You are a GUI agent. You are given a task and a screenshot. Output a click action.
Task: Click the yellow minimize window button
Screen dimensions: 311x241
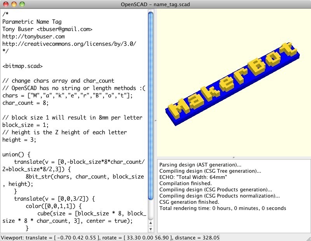(14, 4)
